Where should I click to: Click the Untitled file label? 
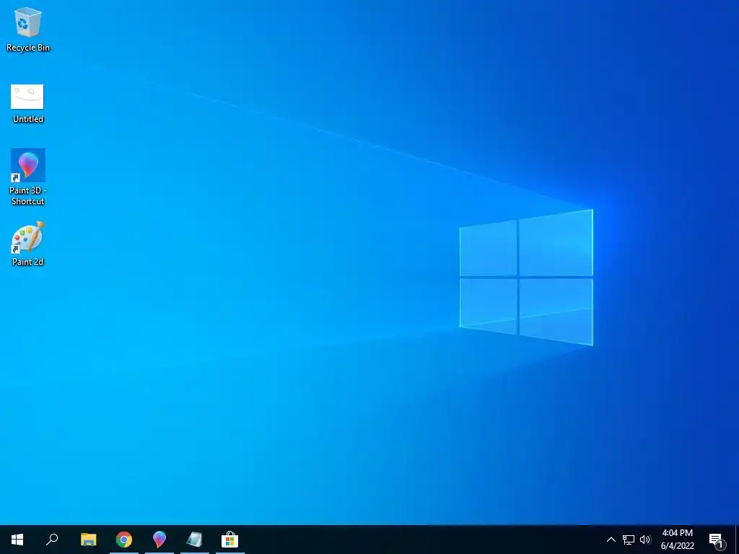(28, 119)
